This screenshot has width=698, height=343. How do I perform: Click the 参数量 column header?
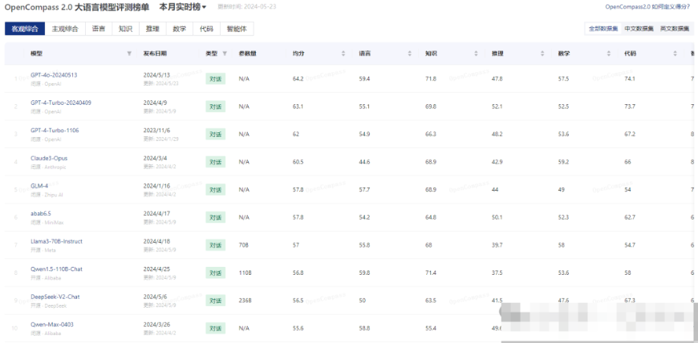pyautogui.click(x=247, y=54)
